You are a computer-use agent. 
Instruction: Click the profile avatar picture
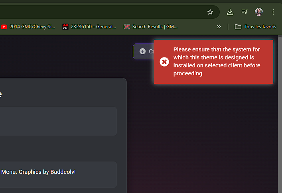click(x=259, y=12)
